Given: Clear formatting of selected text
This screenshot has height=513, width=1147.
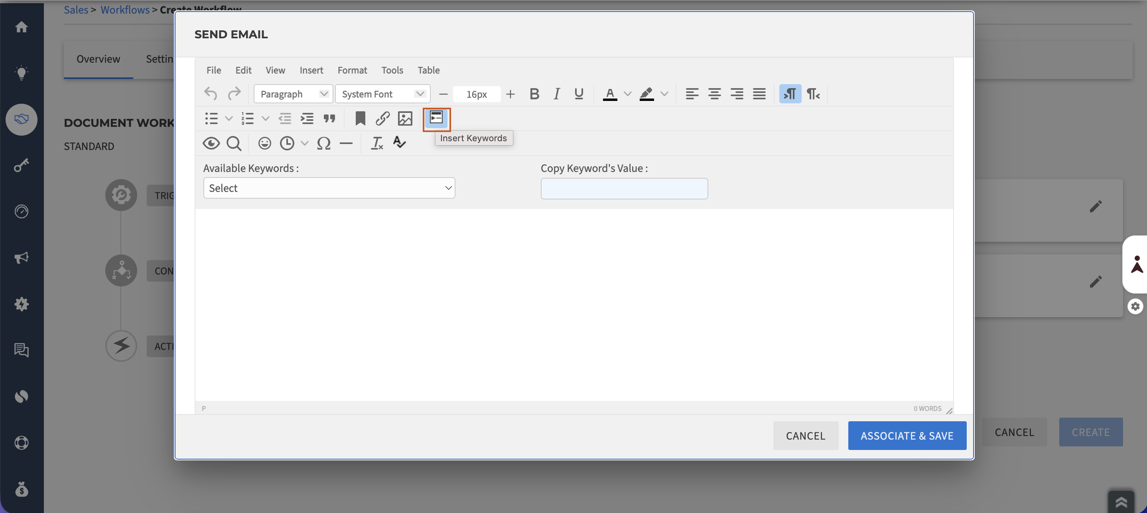Looking at the screenshot, I should (x=377, y=143).
